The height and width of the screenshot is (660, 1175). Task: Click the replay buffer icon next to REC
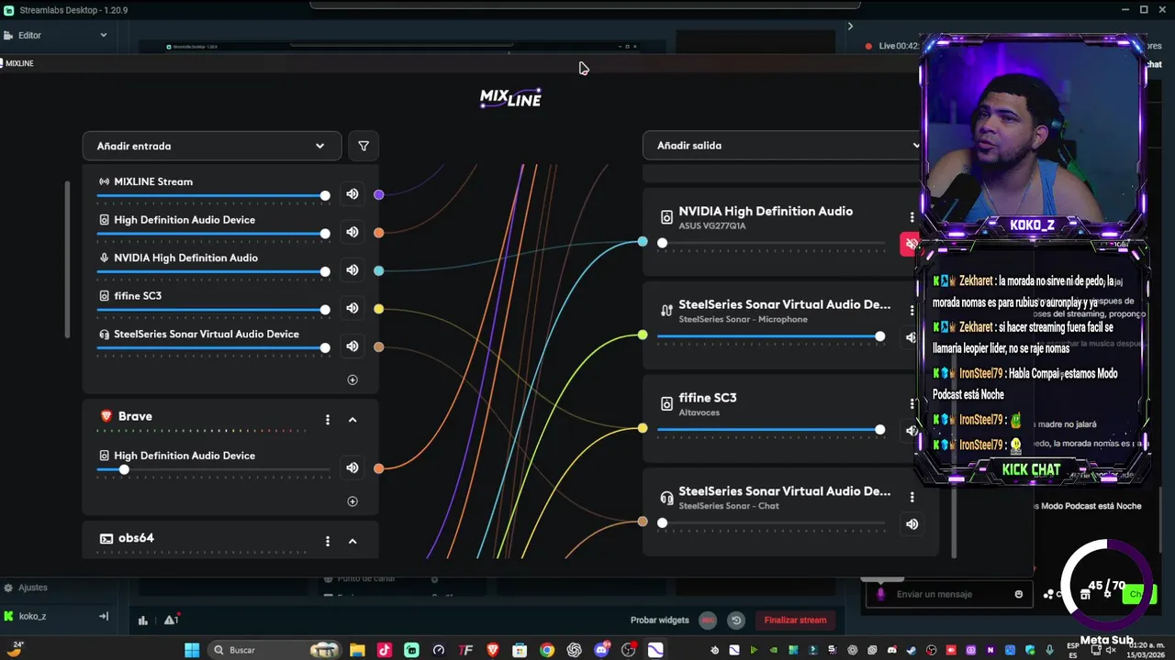tap(736, 620)
